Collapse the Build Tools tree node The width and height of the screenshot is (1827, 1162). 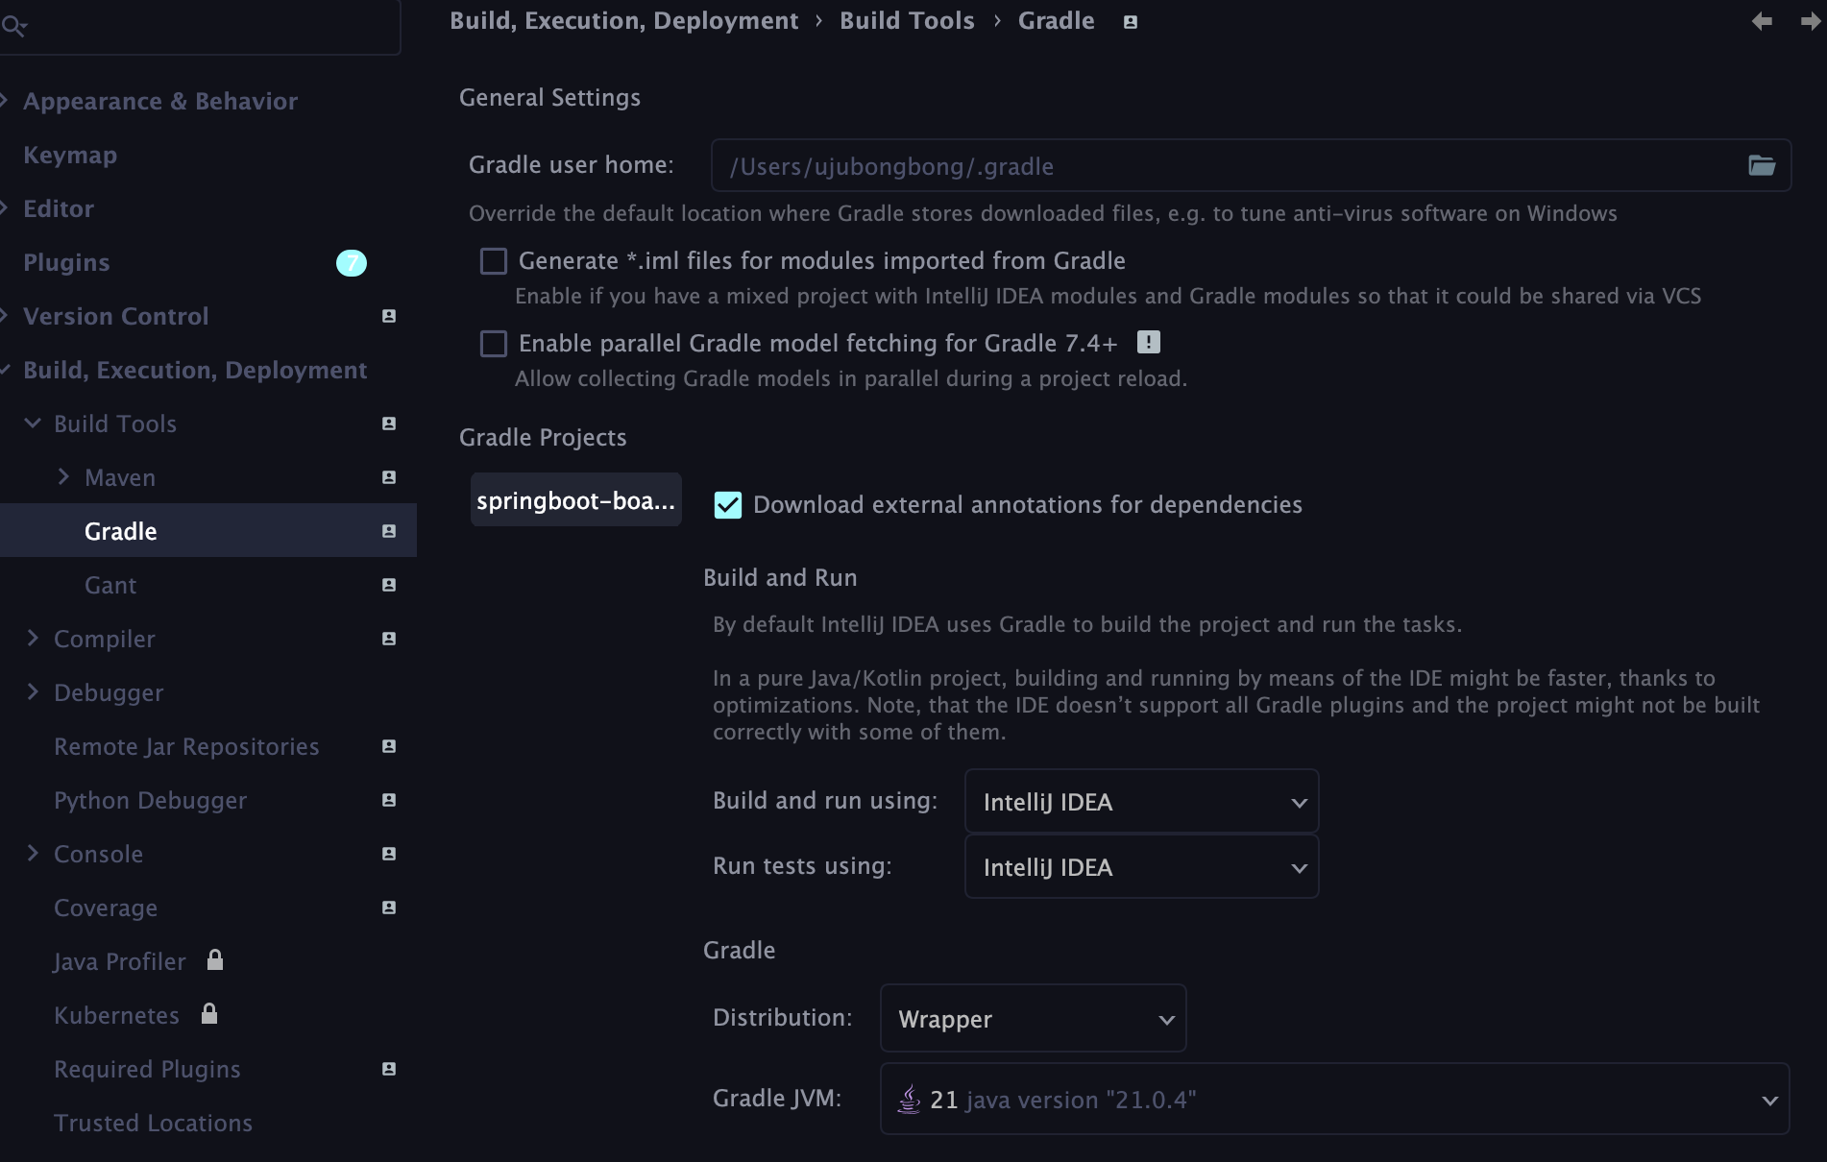(33, 424)
